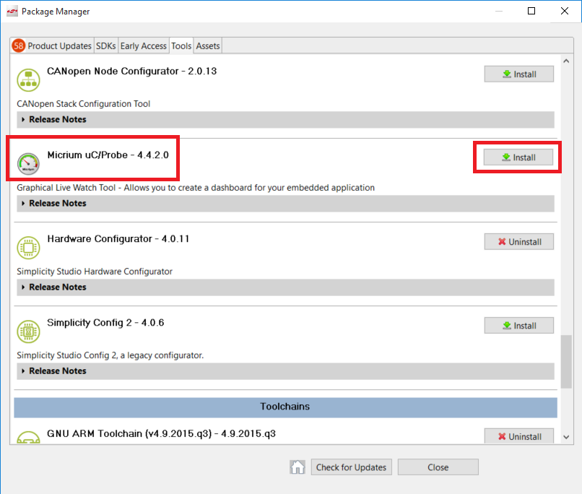This screenshot has width=582, height=494.
Task: Select the Assets tab
Action: (x=207, y=45)
